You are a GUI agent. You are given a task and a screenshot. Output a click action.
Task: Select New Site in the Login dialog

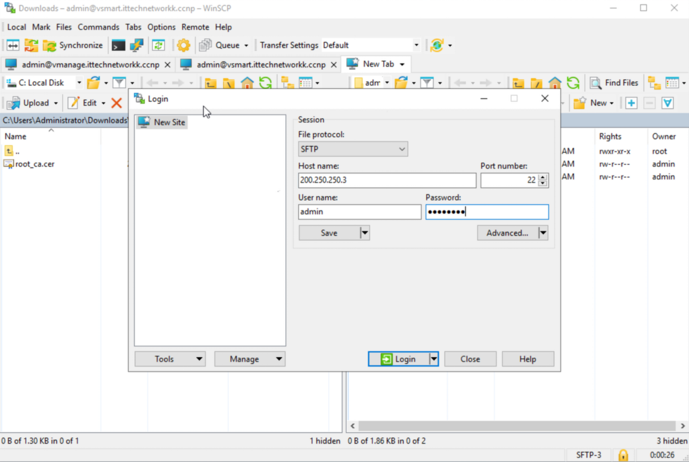click(x=162, y=122)
